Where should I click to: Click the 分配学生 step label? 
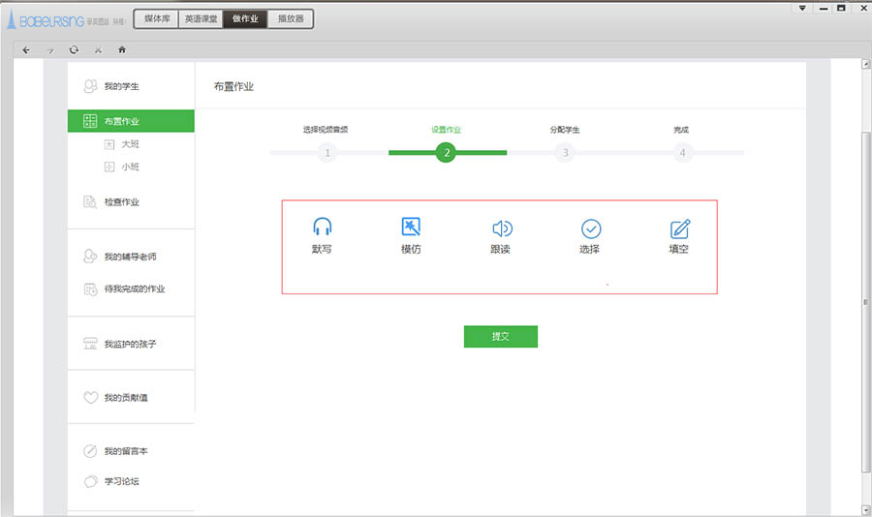pos(565,130)
